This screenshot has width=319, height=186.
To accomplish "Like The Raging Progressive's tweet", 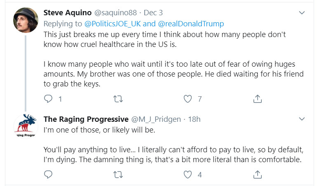I will [188, 174].
